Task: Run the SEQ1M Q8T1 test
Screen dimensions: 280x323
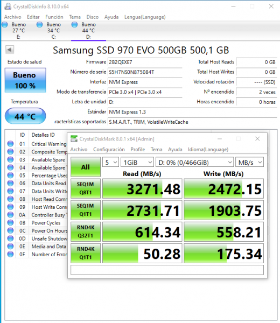Action: (x=86, y=188)
